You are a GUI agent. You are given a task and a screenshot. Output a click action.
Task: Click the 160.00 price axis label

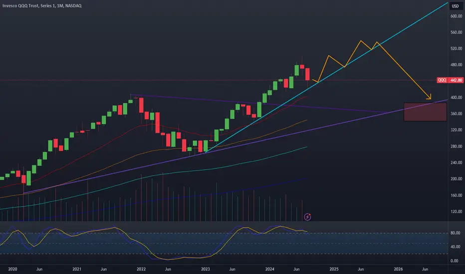pos(456,195)
